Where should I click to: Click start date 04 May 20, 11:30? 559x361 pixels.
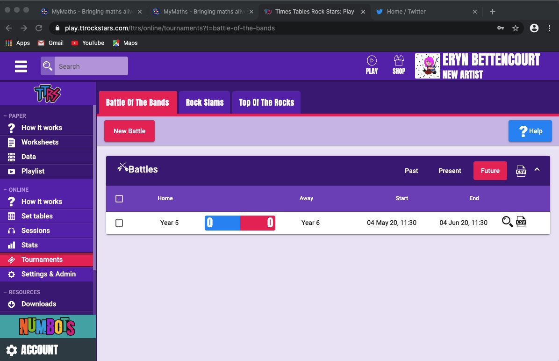tap(392, 223)
